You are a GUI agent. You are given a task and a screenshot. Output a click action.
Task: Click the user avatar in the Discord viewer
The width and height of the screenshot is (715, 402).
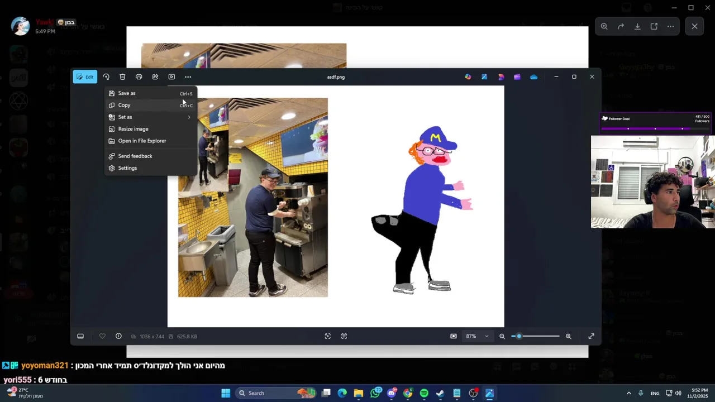pos(21,26)
